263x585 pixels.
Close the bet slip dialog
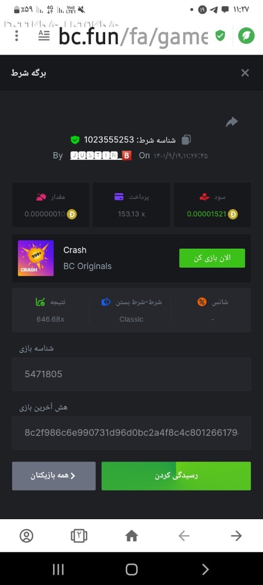click(245, 73)
